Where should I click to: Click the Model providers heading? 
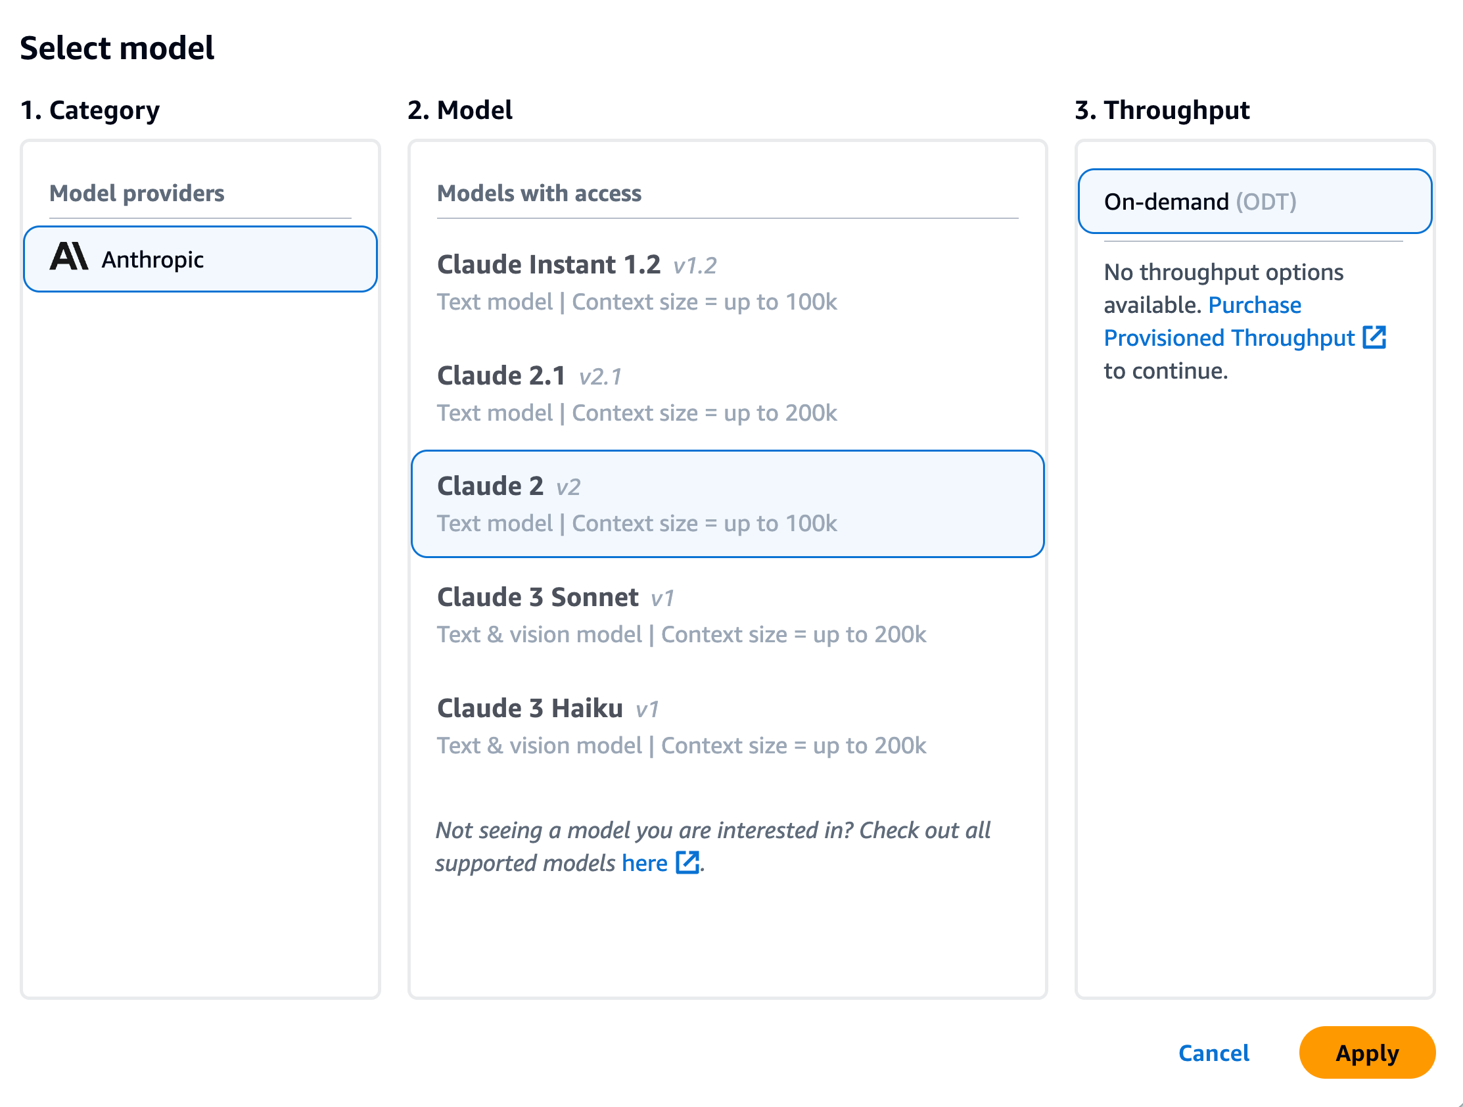pyautogui.click(x=137, y=193)
